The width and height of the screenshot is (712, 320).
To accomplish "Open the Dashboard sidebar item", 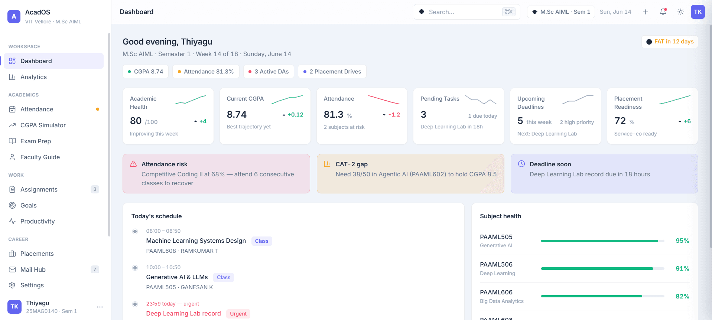I will pyautogui.click(x=53, y=61).
